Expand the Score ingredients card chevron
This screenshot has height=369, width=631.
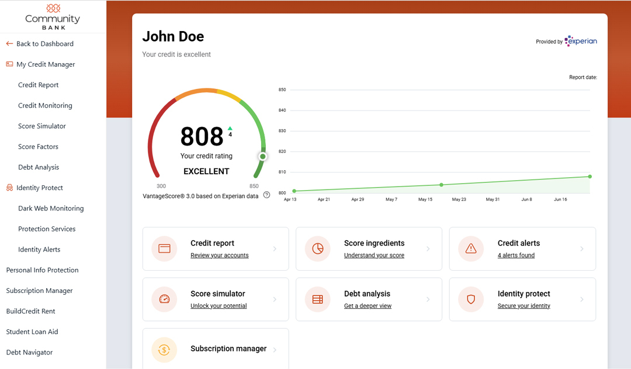(428, 249)
